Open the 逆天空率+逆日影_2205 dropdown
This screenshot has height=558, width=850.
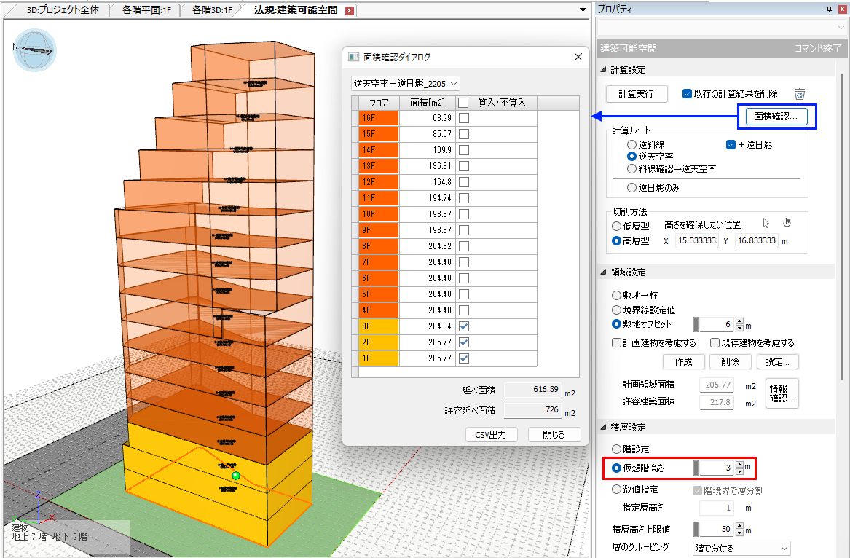(x=406, y=84)
